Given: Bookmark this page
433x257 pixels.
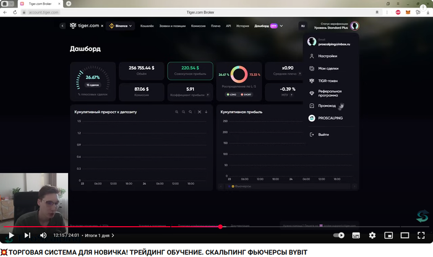Looking at the screenshot, I should pyautogui.click(x=377, y=12).
